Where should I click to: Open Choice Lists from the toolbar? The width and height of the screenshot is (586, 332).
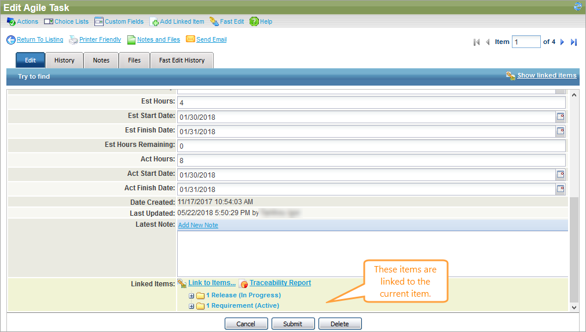point(67,21)
